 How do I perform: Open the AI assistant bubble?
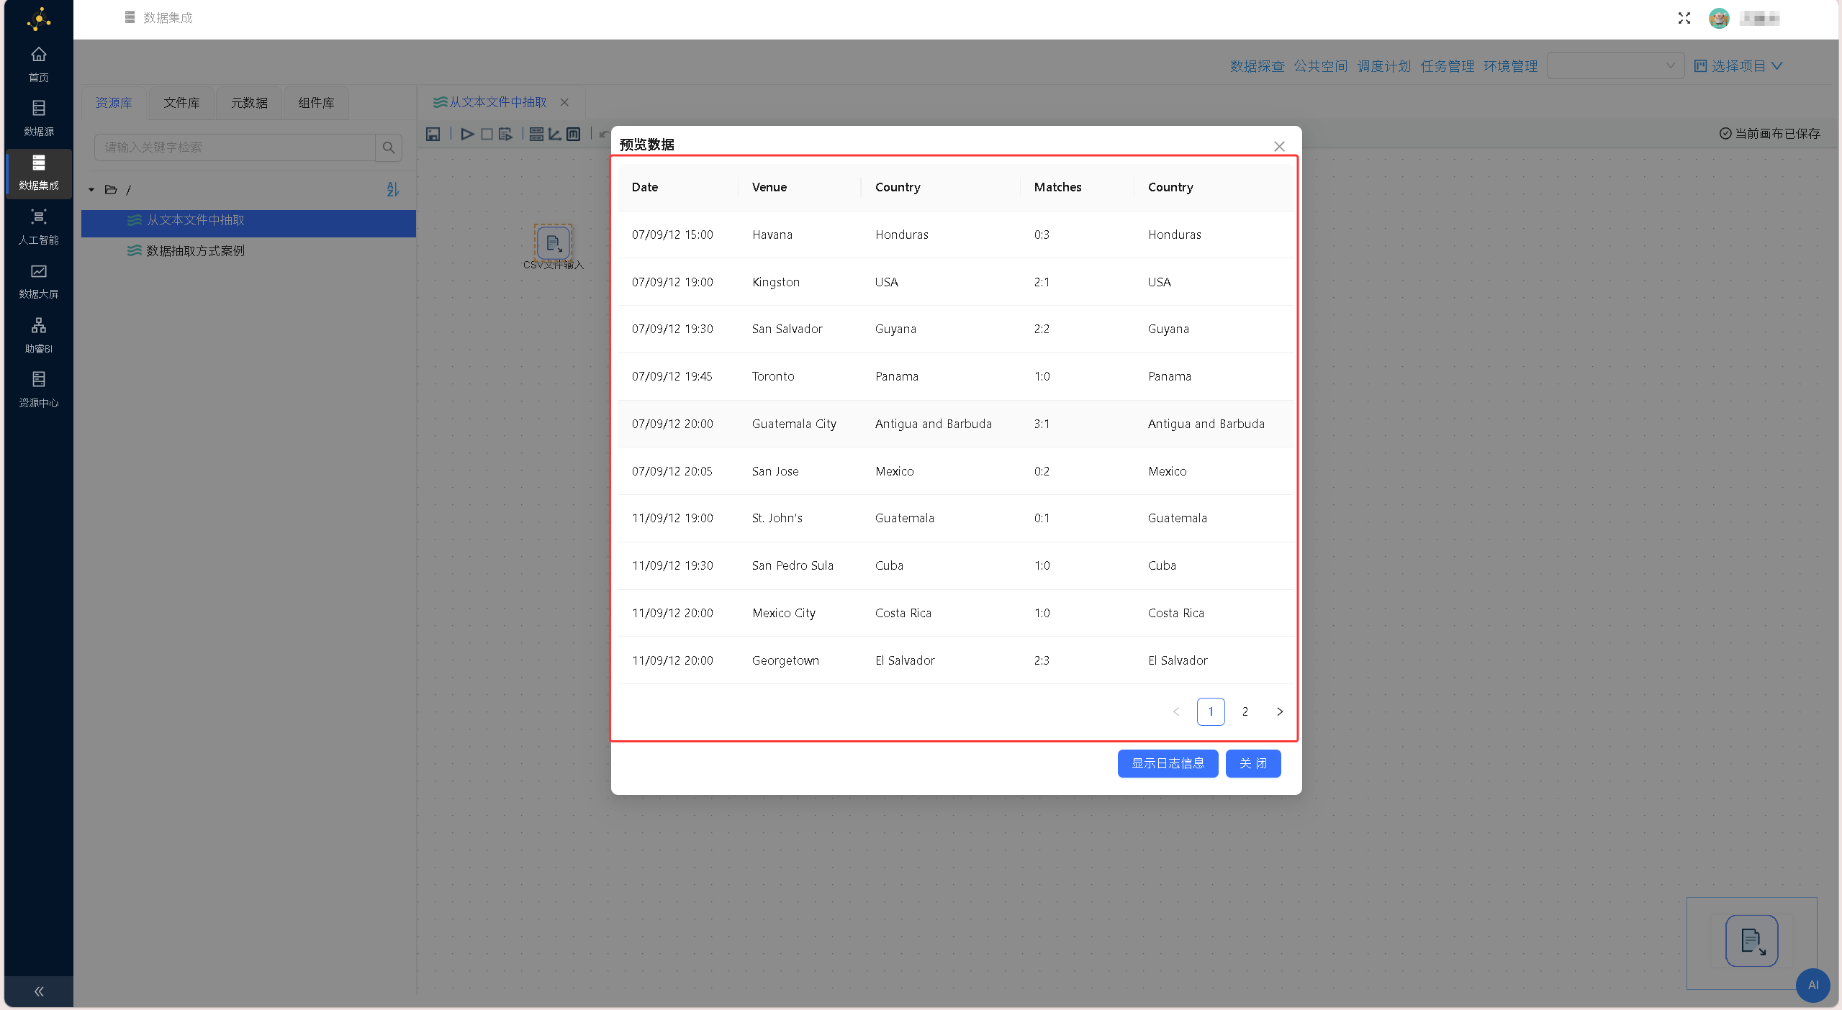1812,986
